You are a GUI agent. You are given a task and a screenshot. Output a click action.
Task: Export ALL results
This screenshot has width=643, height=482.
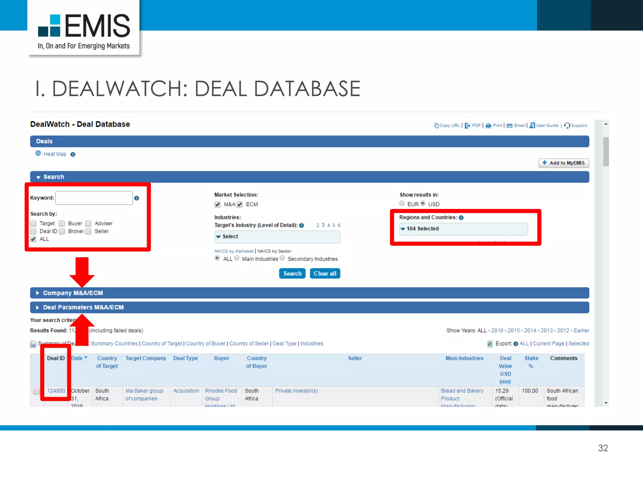click(x=524, y=344)
